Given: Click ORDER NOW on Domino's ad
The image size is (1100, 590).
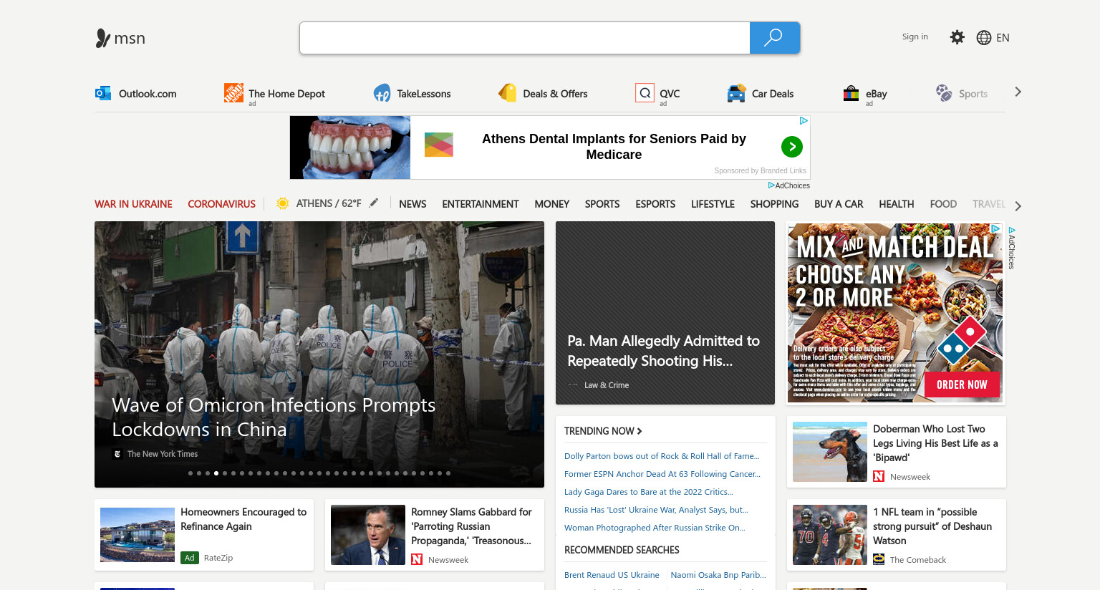Looking at the screenshot, I should point(962,385).
